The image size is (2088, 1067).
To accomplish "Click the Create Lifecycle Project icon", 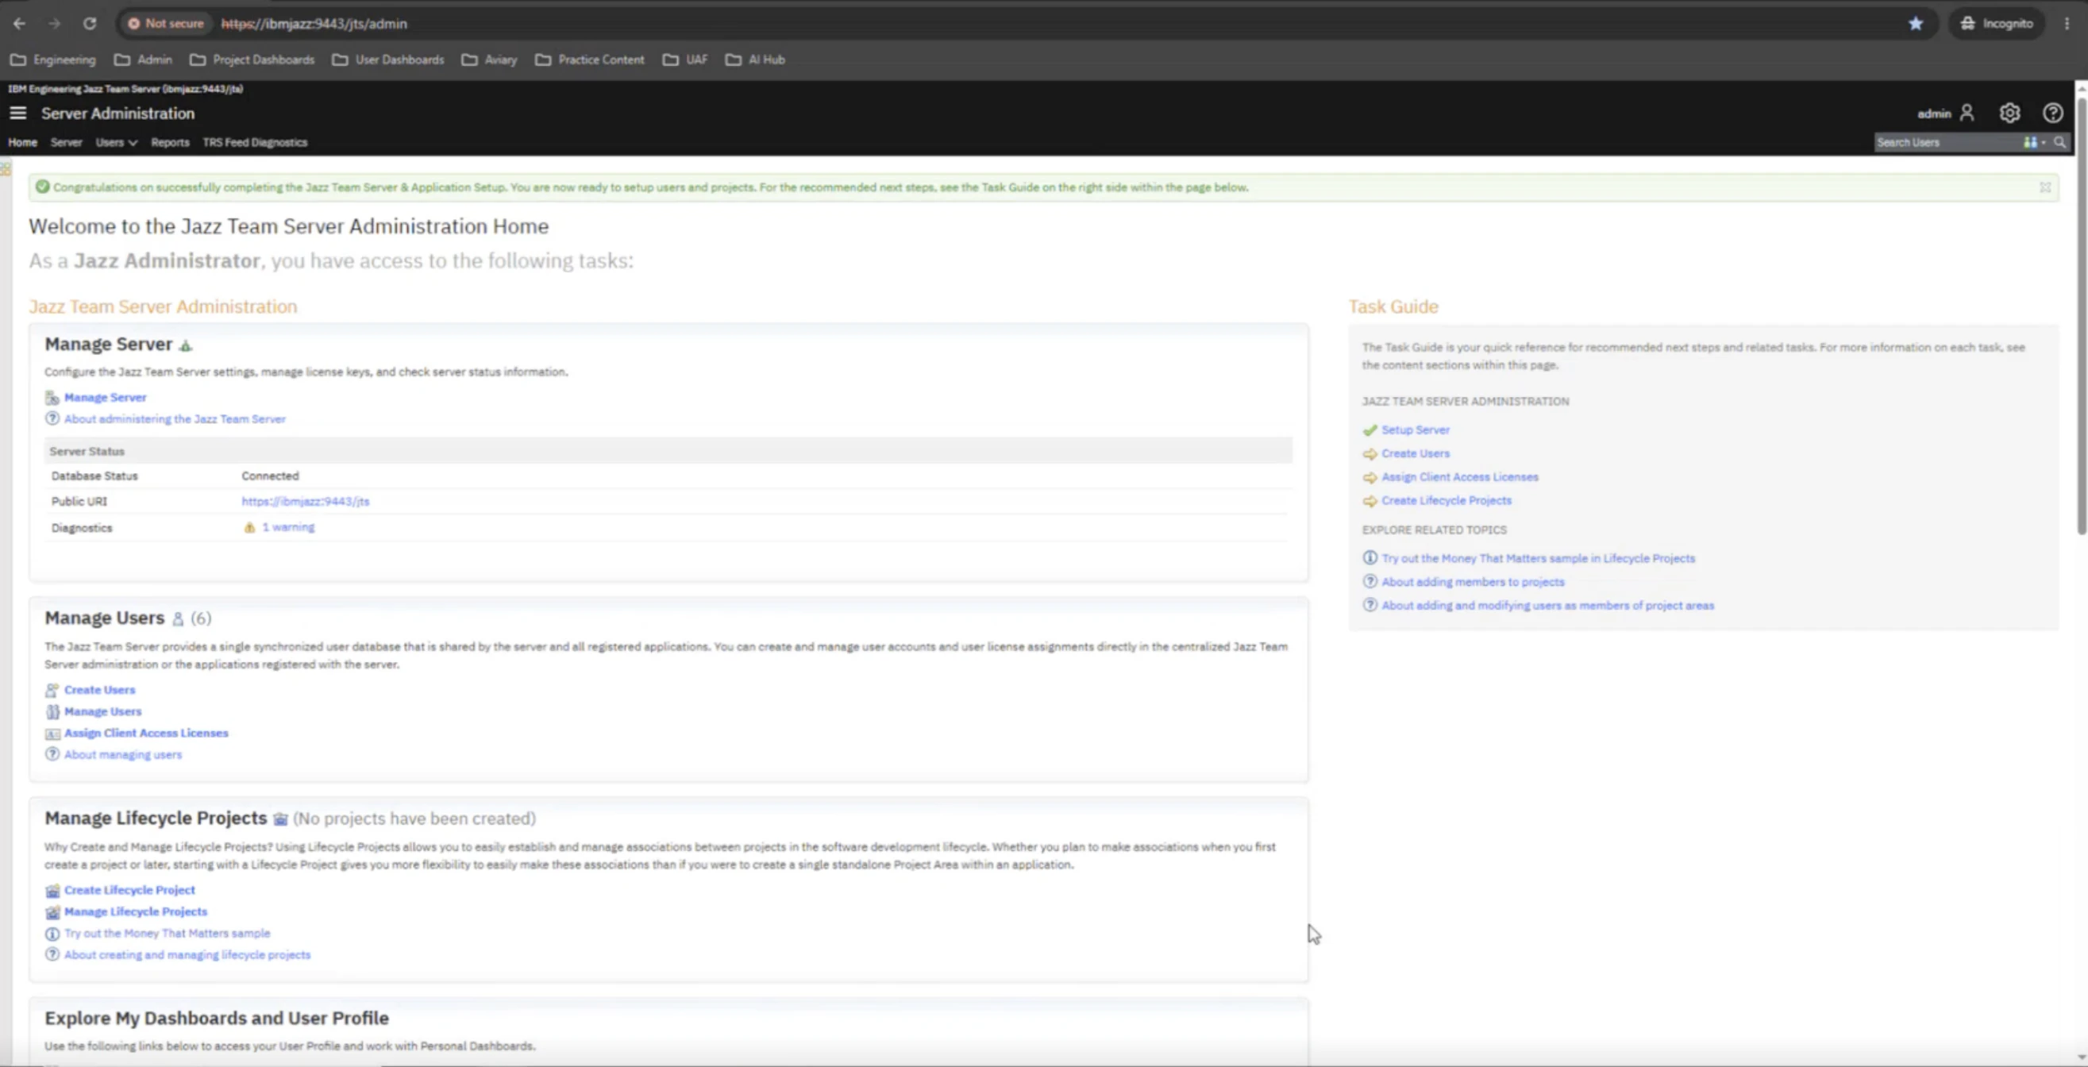I will tap(52, 890).
